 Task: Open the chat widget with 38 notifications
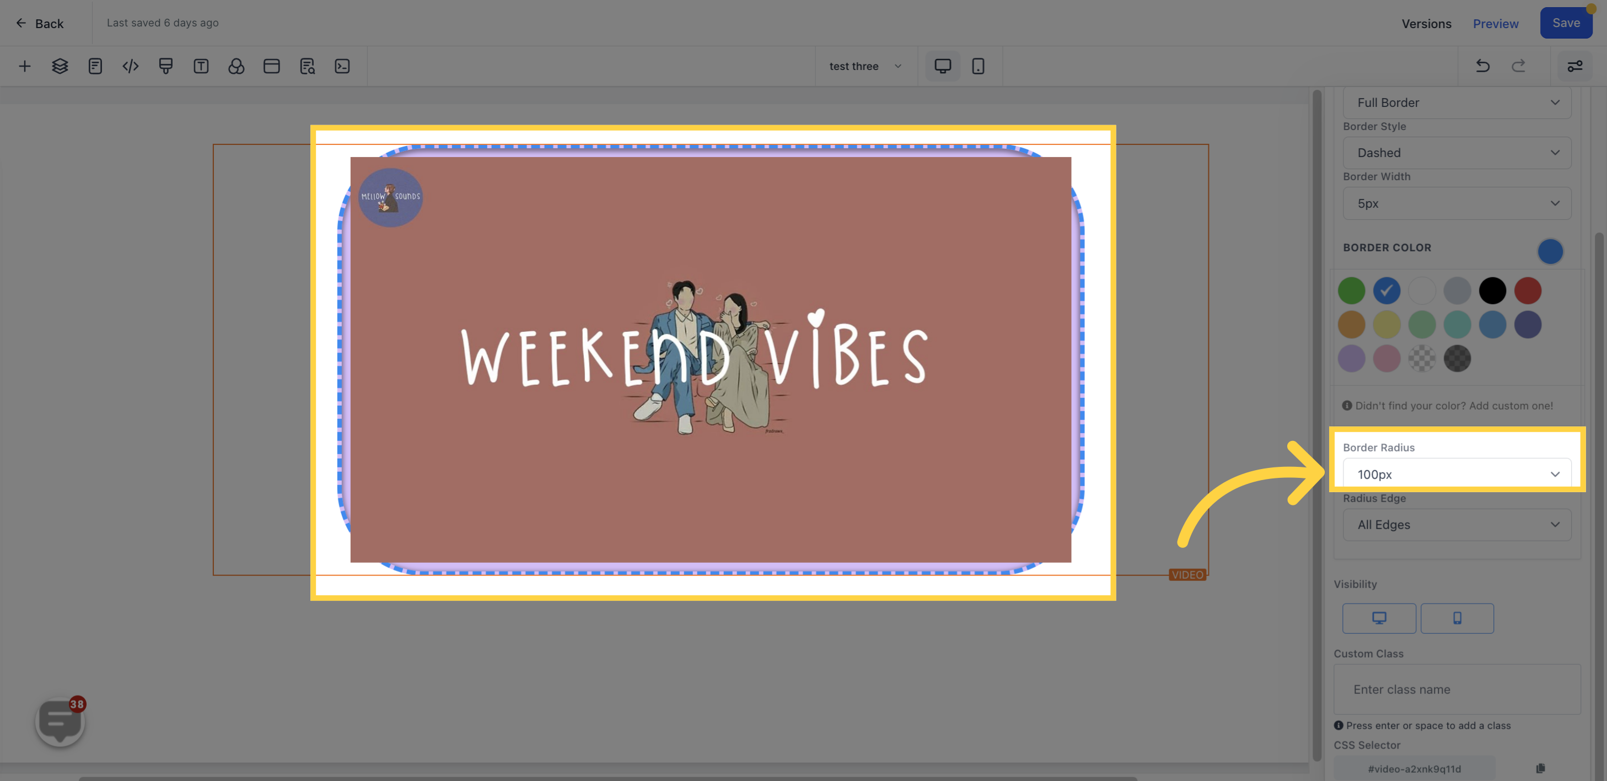point(61,720)
